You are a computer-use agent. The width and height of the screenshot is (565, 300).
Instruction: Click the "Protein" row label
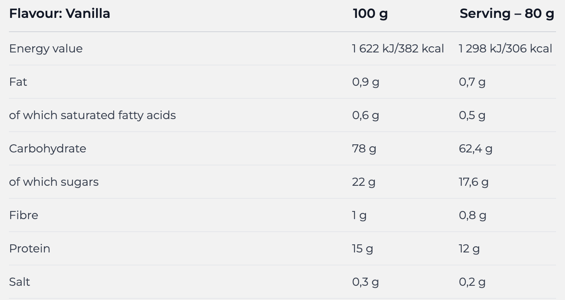point(30,248)
